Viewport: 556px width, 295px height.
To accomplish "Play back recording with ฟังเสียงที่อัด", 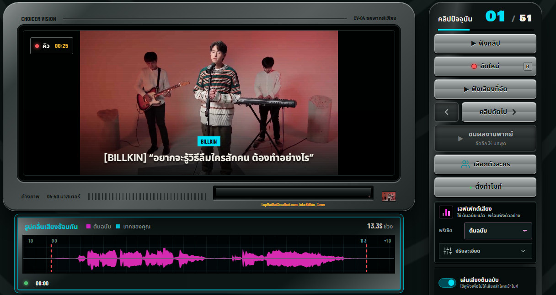I will pos(485,89).
